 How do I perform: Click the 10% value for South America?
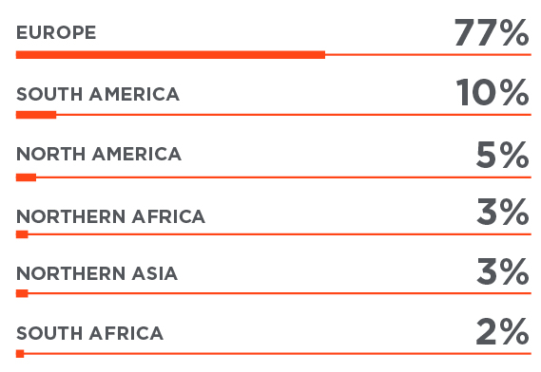(493, 92)
